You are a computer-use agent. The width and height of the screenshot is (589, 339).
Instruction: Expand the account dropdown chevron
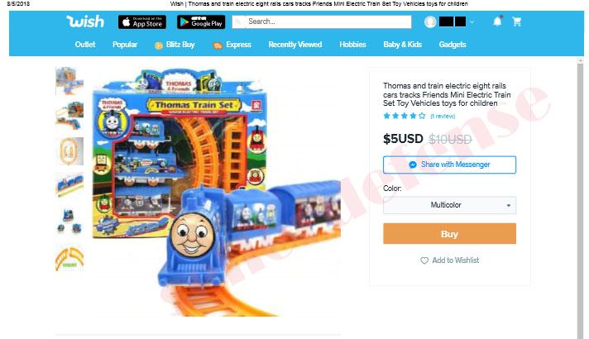pos(472,22)
